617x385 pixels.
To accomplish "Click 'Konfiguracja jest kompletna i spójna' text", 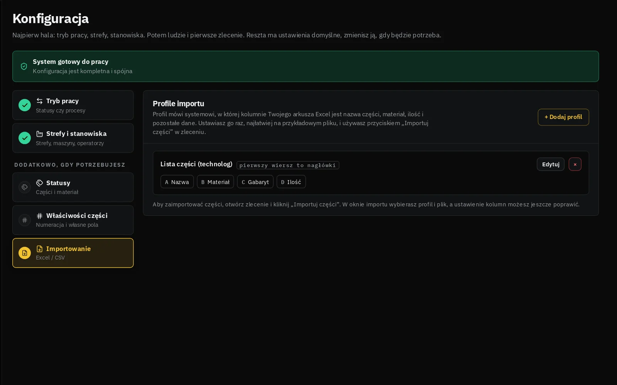I will pos(83,71).
